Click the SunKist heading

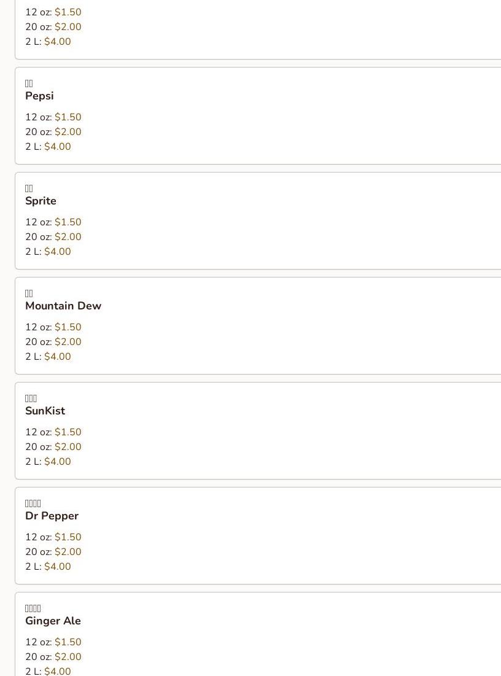tap(45, 411)
